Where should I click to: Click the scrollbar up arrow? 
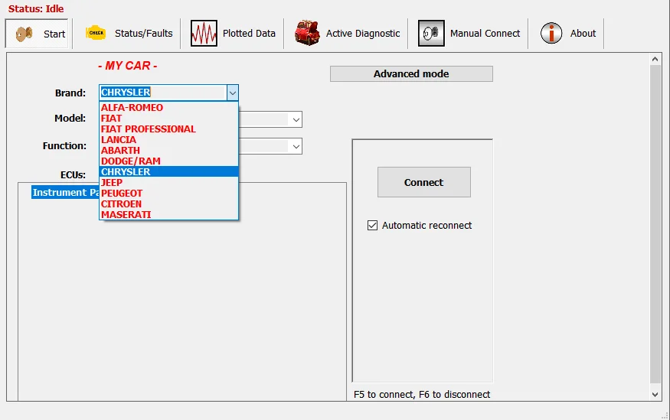click(x=655, y=60)
